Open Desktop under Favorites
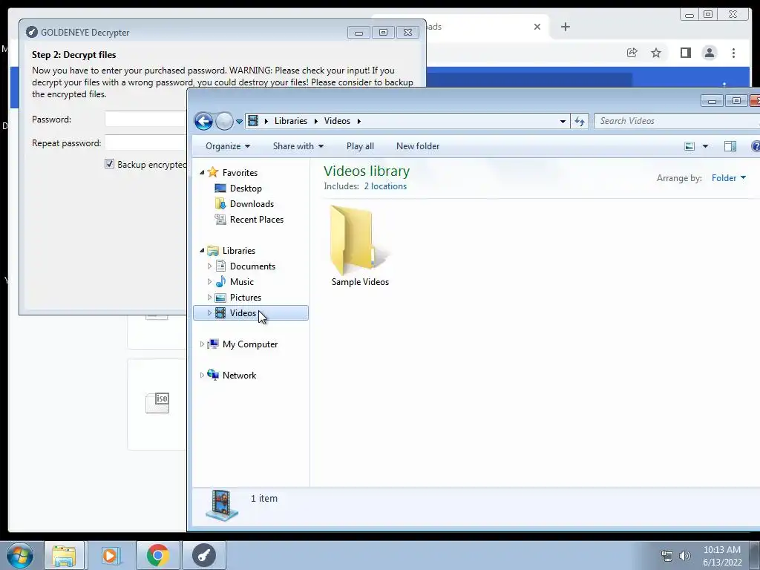The width and height of the screenshot is (760, 570). click(245, 188)
